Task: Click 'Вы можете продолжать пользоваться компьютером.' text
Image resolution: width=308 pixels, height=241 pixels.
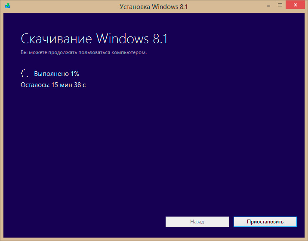Action: click(x=84, y=52)
